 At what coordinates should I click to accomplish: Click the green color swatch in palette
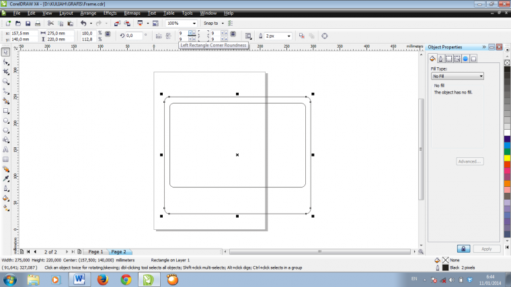click(x=507, y=151)
